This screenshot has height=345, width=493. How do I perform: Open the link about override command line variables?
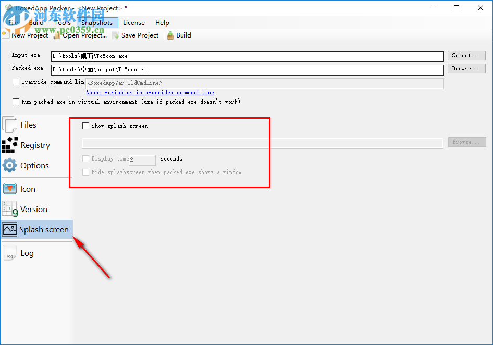(x=150, y=92)
